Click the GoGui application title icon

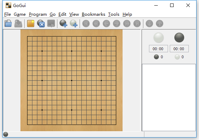pos(8,5)
